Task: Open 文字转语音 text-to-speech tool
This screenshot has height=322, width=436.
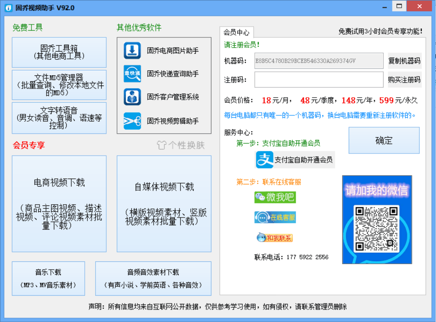Action: (59, 118)
